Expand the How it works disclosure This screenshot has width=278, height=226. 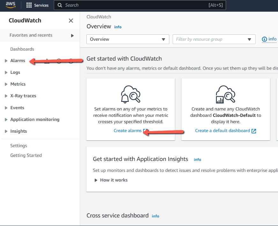pyautogui.click(x=96, y=180)
